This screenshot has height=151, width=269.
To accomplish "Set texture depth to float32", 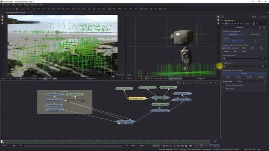I will pos(261,77).
